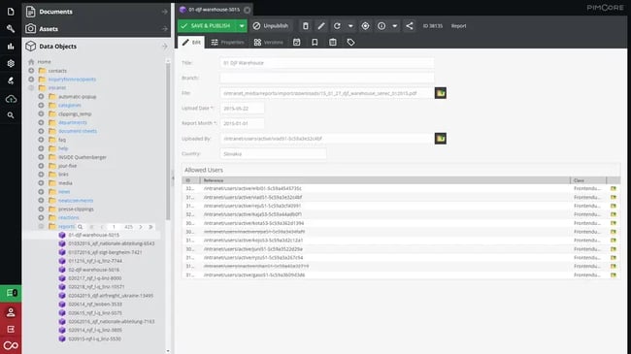Image resolution: width=631 pixels, height=354 pixels.
Task: Select 02-djf-warehouse-5016 object in tree
Action: [x=94, y=270]
